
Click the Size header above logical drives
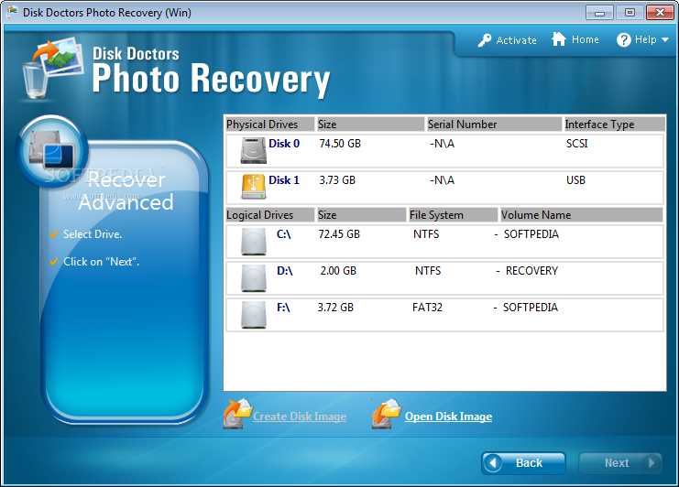tap(361, 215)
